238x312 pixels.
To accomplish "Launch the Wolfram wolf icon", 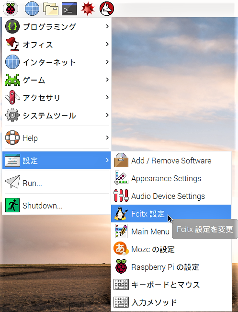I will (107, 9).
